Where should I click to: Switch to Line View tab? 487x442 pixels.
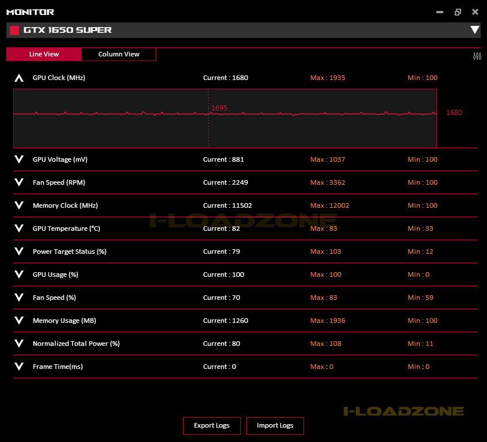click(x=44, y=54)
